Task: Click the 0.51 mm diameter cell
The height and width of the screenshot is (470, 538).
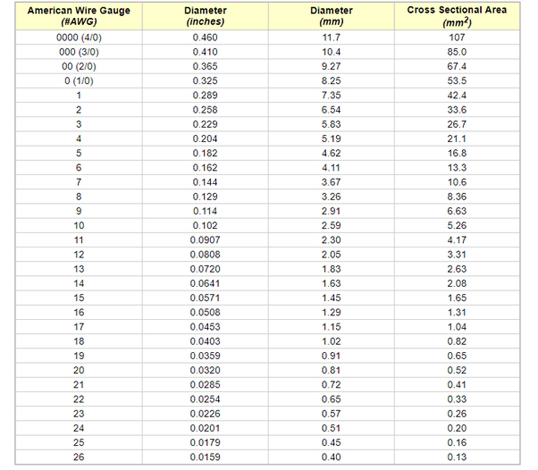Action: coord(331,428)
